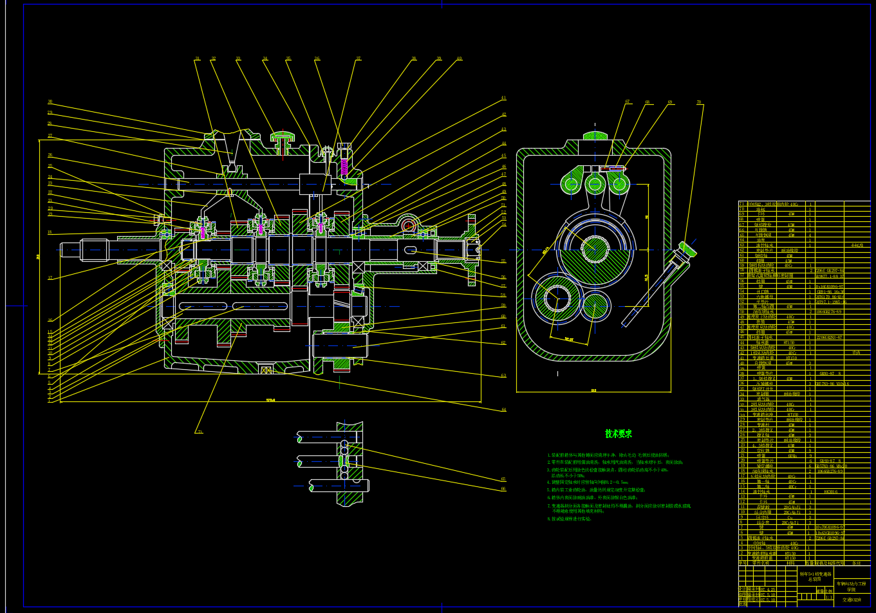Image resolution: width=876 pixels, height=613 pixels.
Task: Select part callout number 67
Action: 627,102
